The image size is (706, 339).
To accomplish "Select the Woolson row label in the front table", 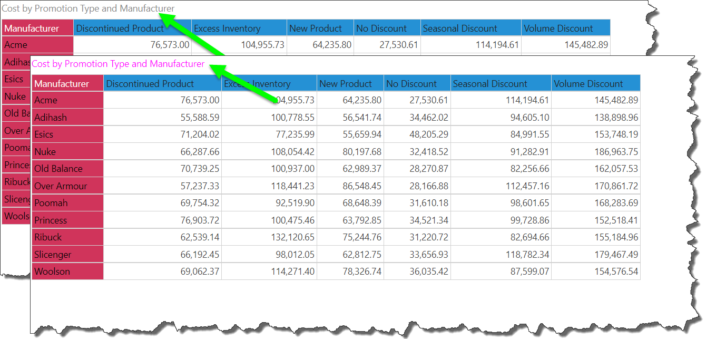I will click(67, 272).
